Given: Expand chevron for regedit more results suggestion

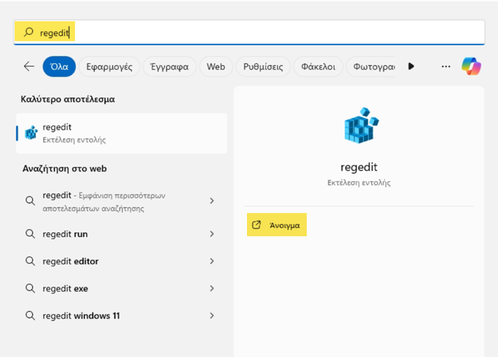Looking at the screenshot, I should [212, 200].
